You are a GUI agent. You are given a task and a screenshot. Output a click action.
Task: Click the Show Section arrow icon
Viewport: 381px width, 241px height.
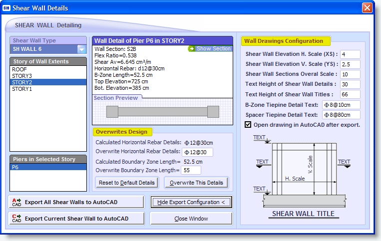192,49
